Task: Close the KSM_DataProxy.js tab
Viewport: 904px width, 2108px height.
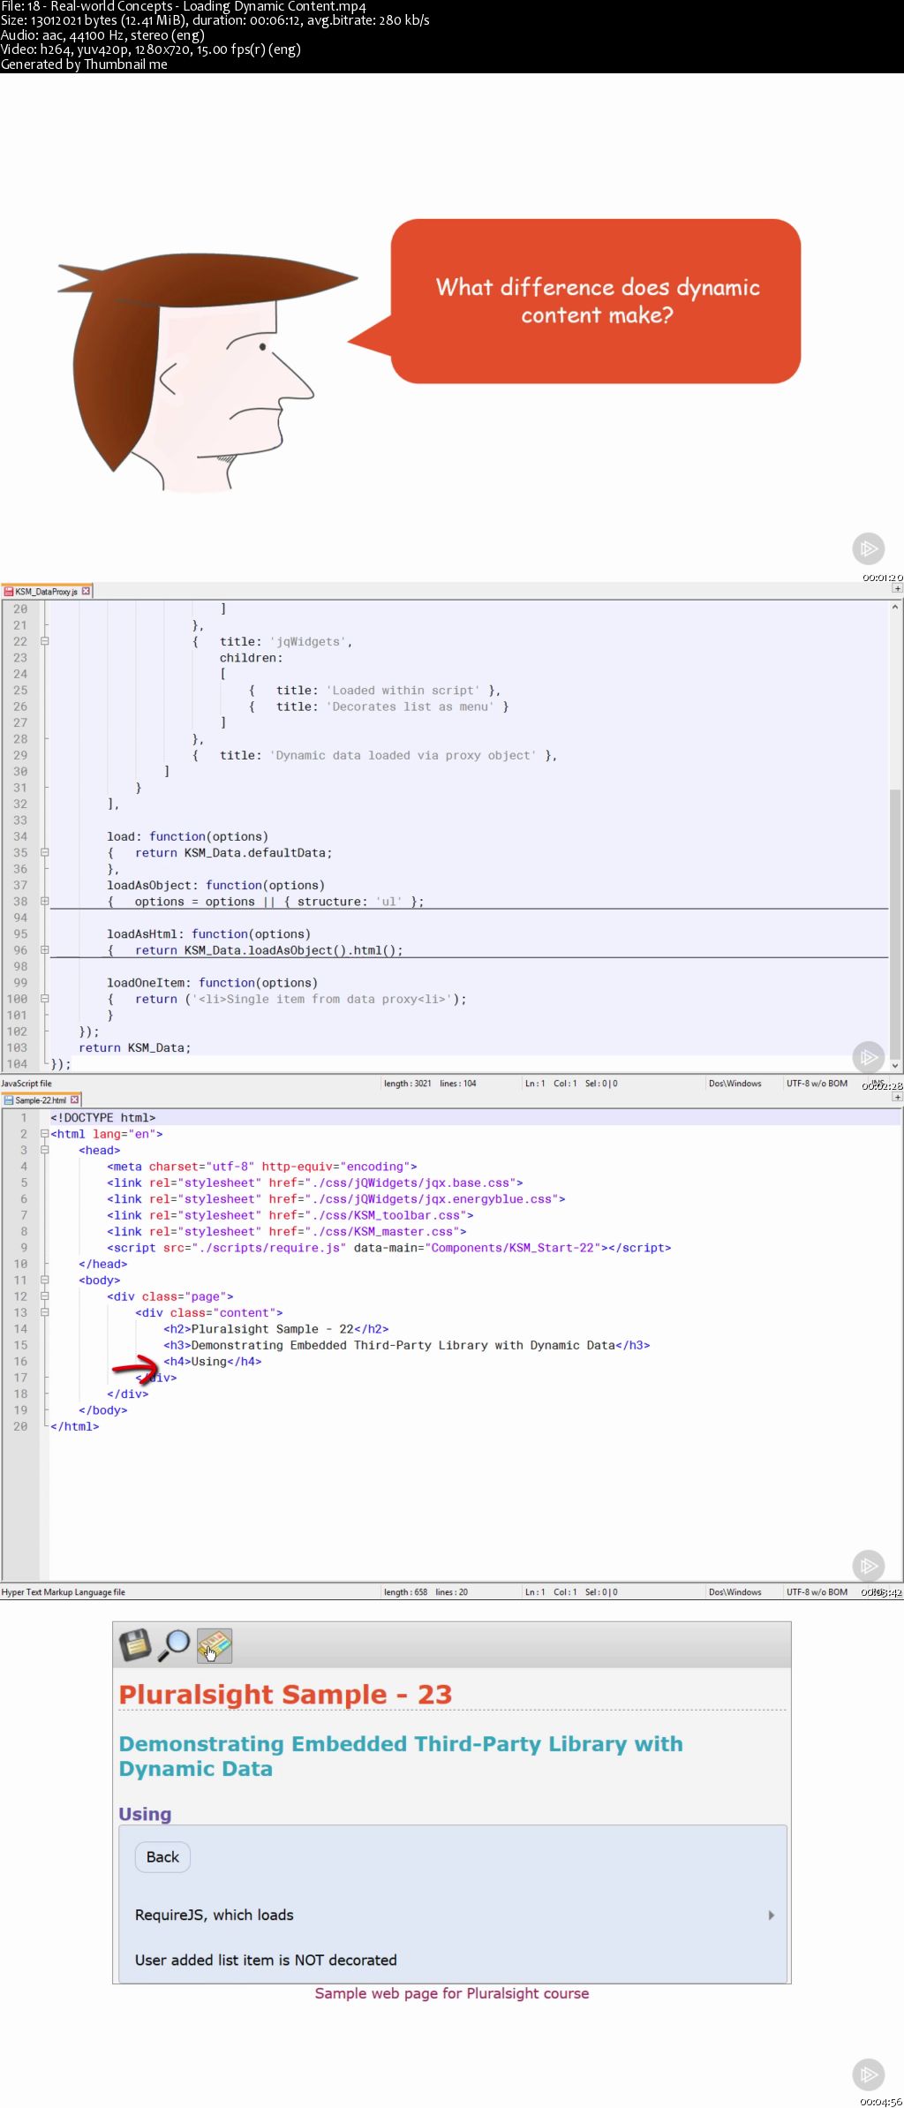Action: pos(86,591)
